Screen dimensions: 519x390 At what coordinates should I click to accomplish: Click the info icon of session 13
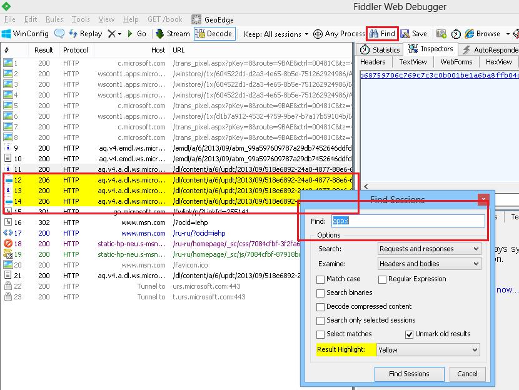(x=8, y=190)
